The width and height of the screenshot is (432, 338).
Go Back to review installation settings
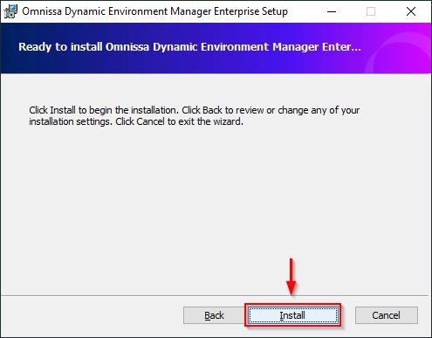click(214, 315)
